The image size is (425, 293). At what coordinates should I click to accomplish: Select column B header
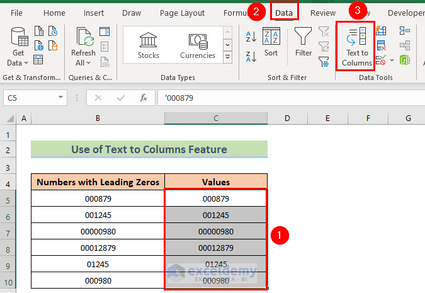[98, 118]
